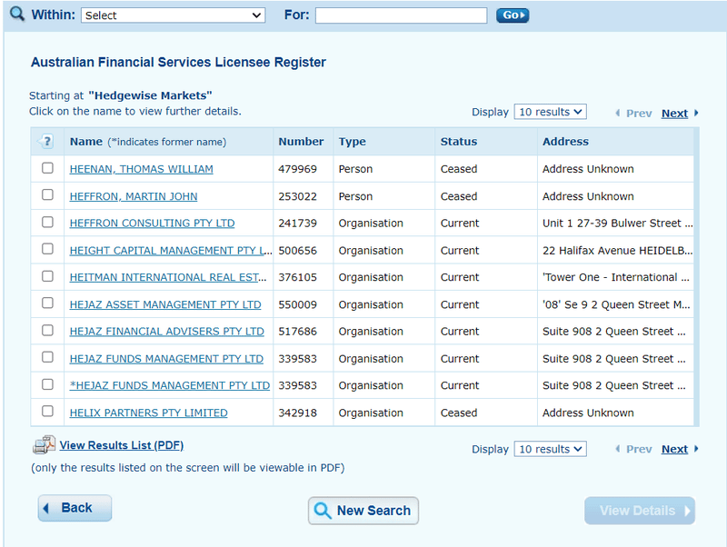Image resolution: width=727 pixels, height=547 pixels.
Task: Check the HEENAN, THOMAS WILLIAM checkbox
Action: tap(47, 168)
